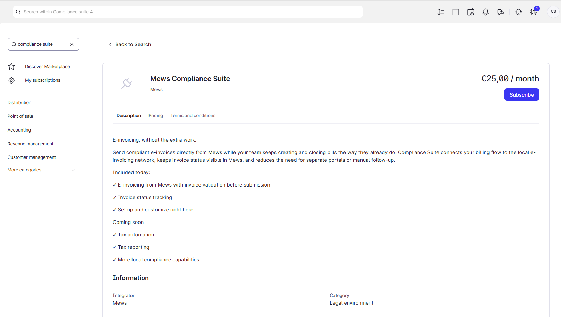Select the Accounting category
This screenshot has height=317, width=561.
point(19,130)
